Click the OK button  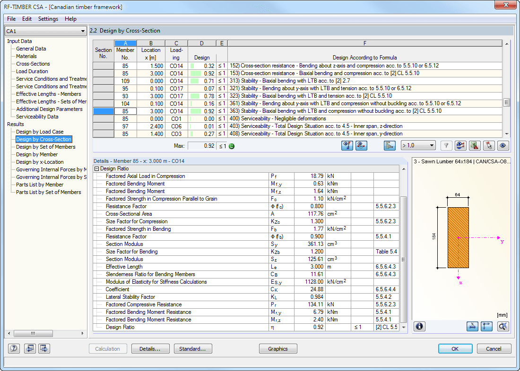[x=455, y=349]
